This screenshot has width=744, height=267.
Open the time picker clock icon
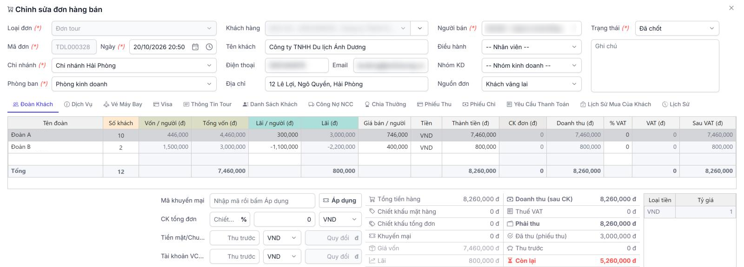209,47
